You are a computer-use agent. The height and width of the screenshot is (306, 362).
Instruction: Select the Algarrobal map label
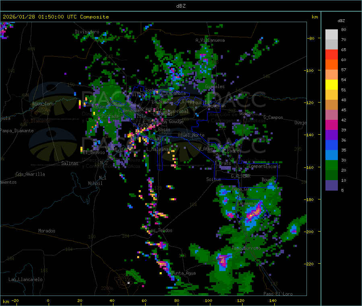click(177, 111)
